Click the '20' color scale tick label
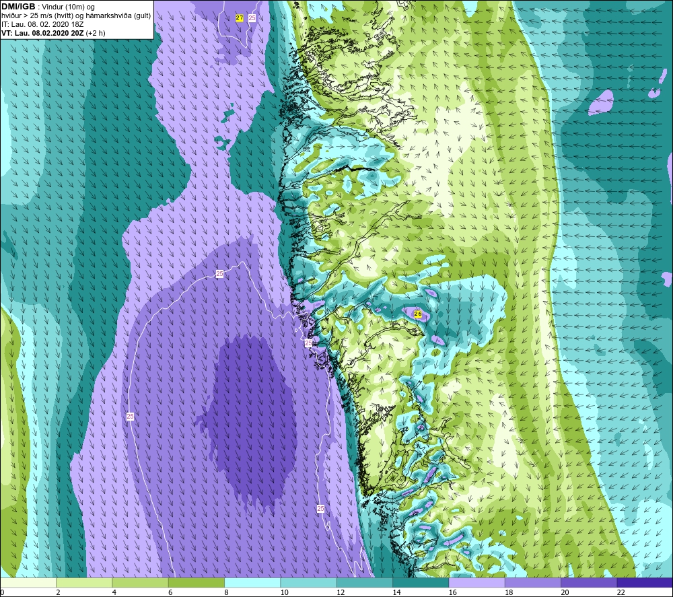The width and height of the screenshot is (673, 597). point(565,592)
